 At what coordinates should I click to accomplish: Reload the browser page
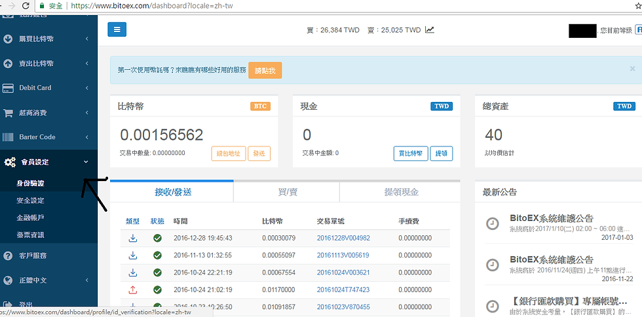coord(26,6)
